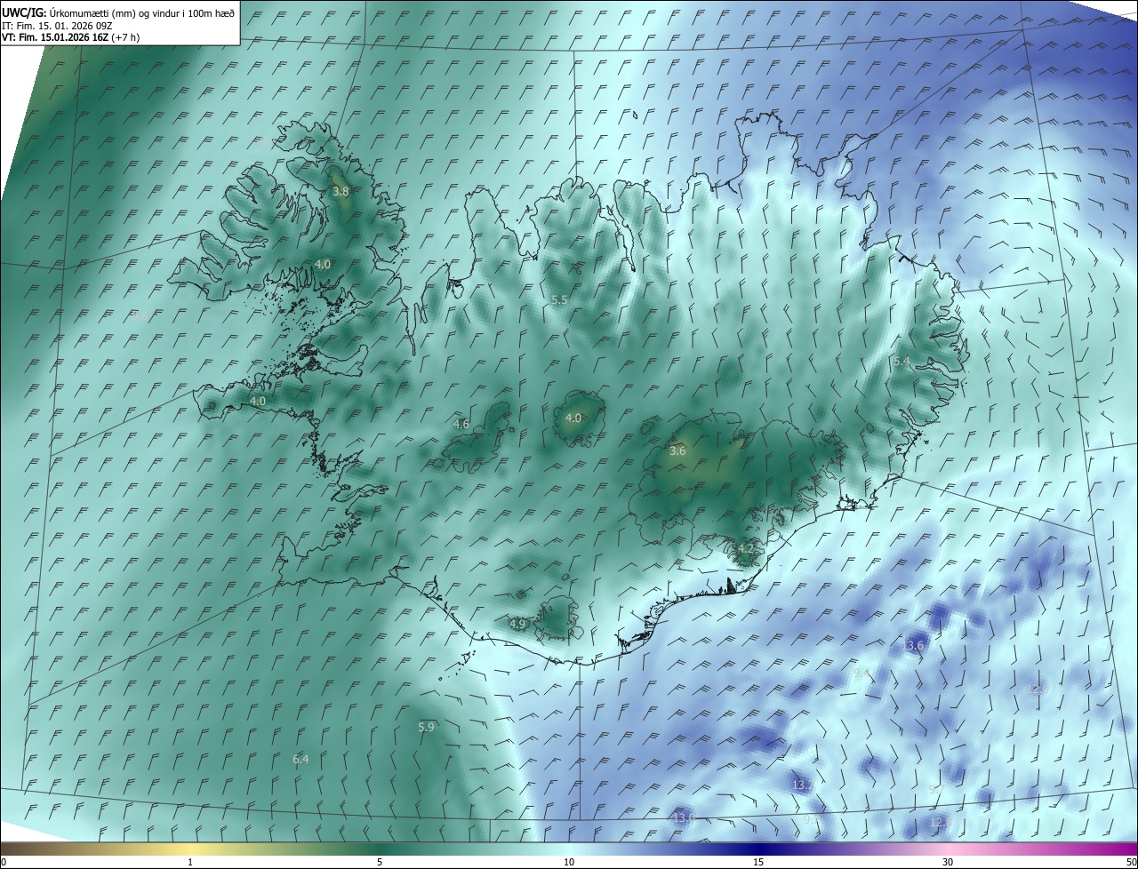Click the 13.2 value label
Screen dimensions: 1138x869
803,785
